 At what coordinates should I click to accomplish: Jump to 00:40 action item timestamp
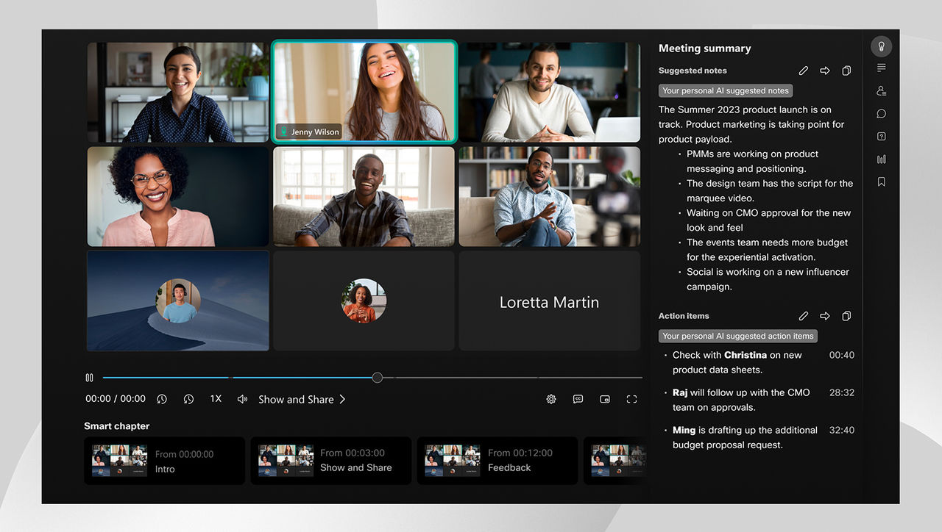[x=842, y=355]
